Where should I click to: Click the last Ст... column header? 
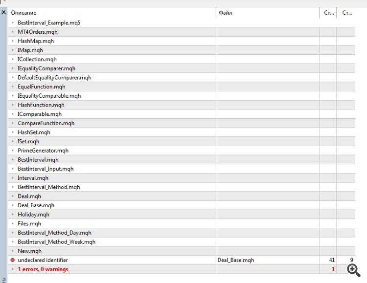click(x=346, y=13)
